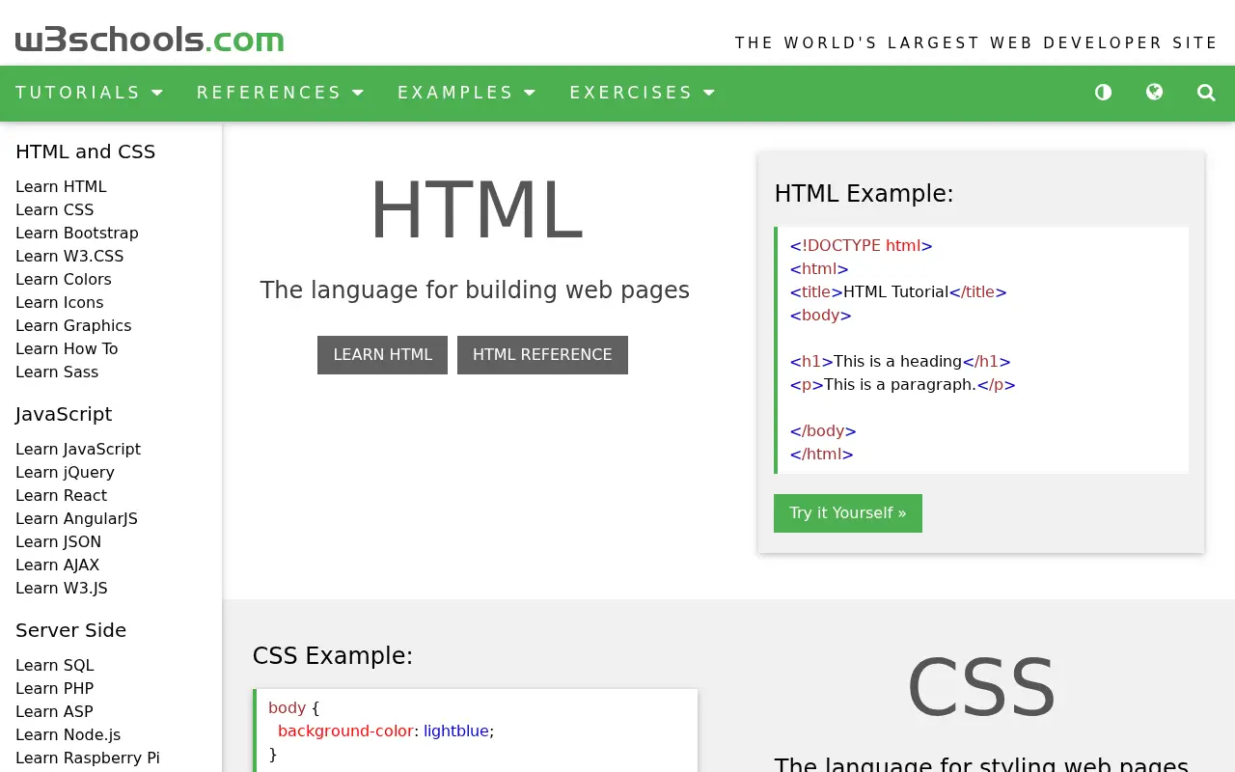Viewport: 1235px width, 772px height.
Task: Open the HTML REFERENCE button
Action: click(542, 355)
